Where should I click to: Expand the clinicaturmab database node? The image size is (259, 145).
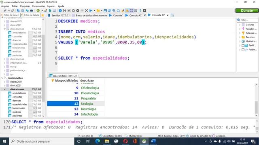pyautogui.click(x=4, y=59)
